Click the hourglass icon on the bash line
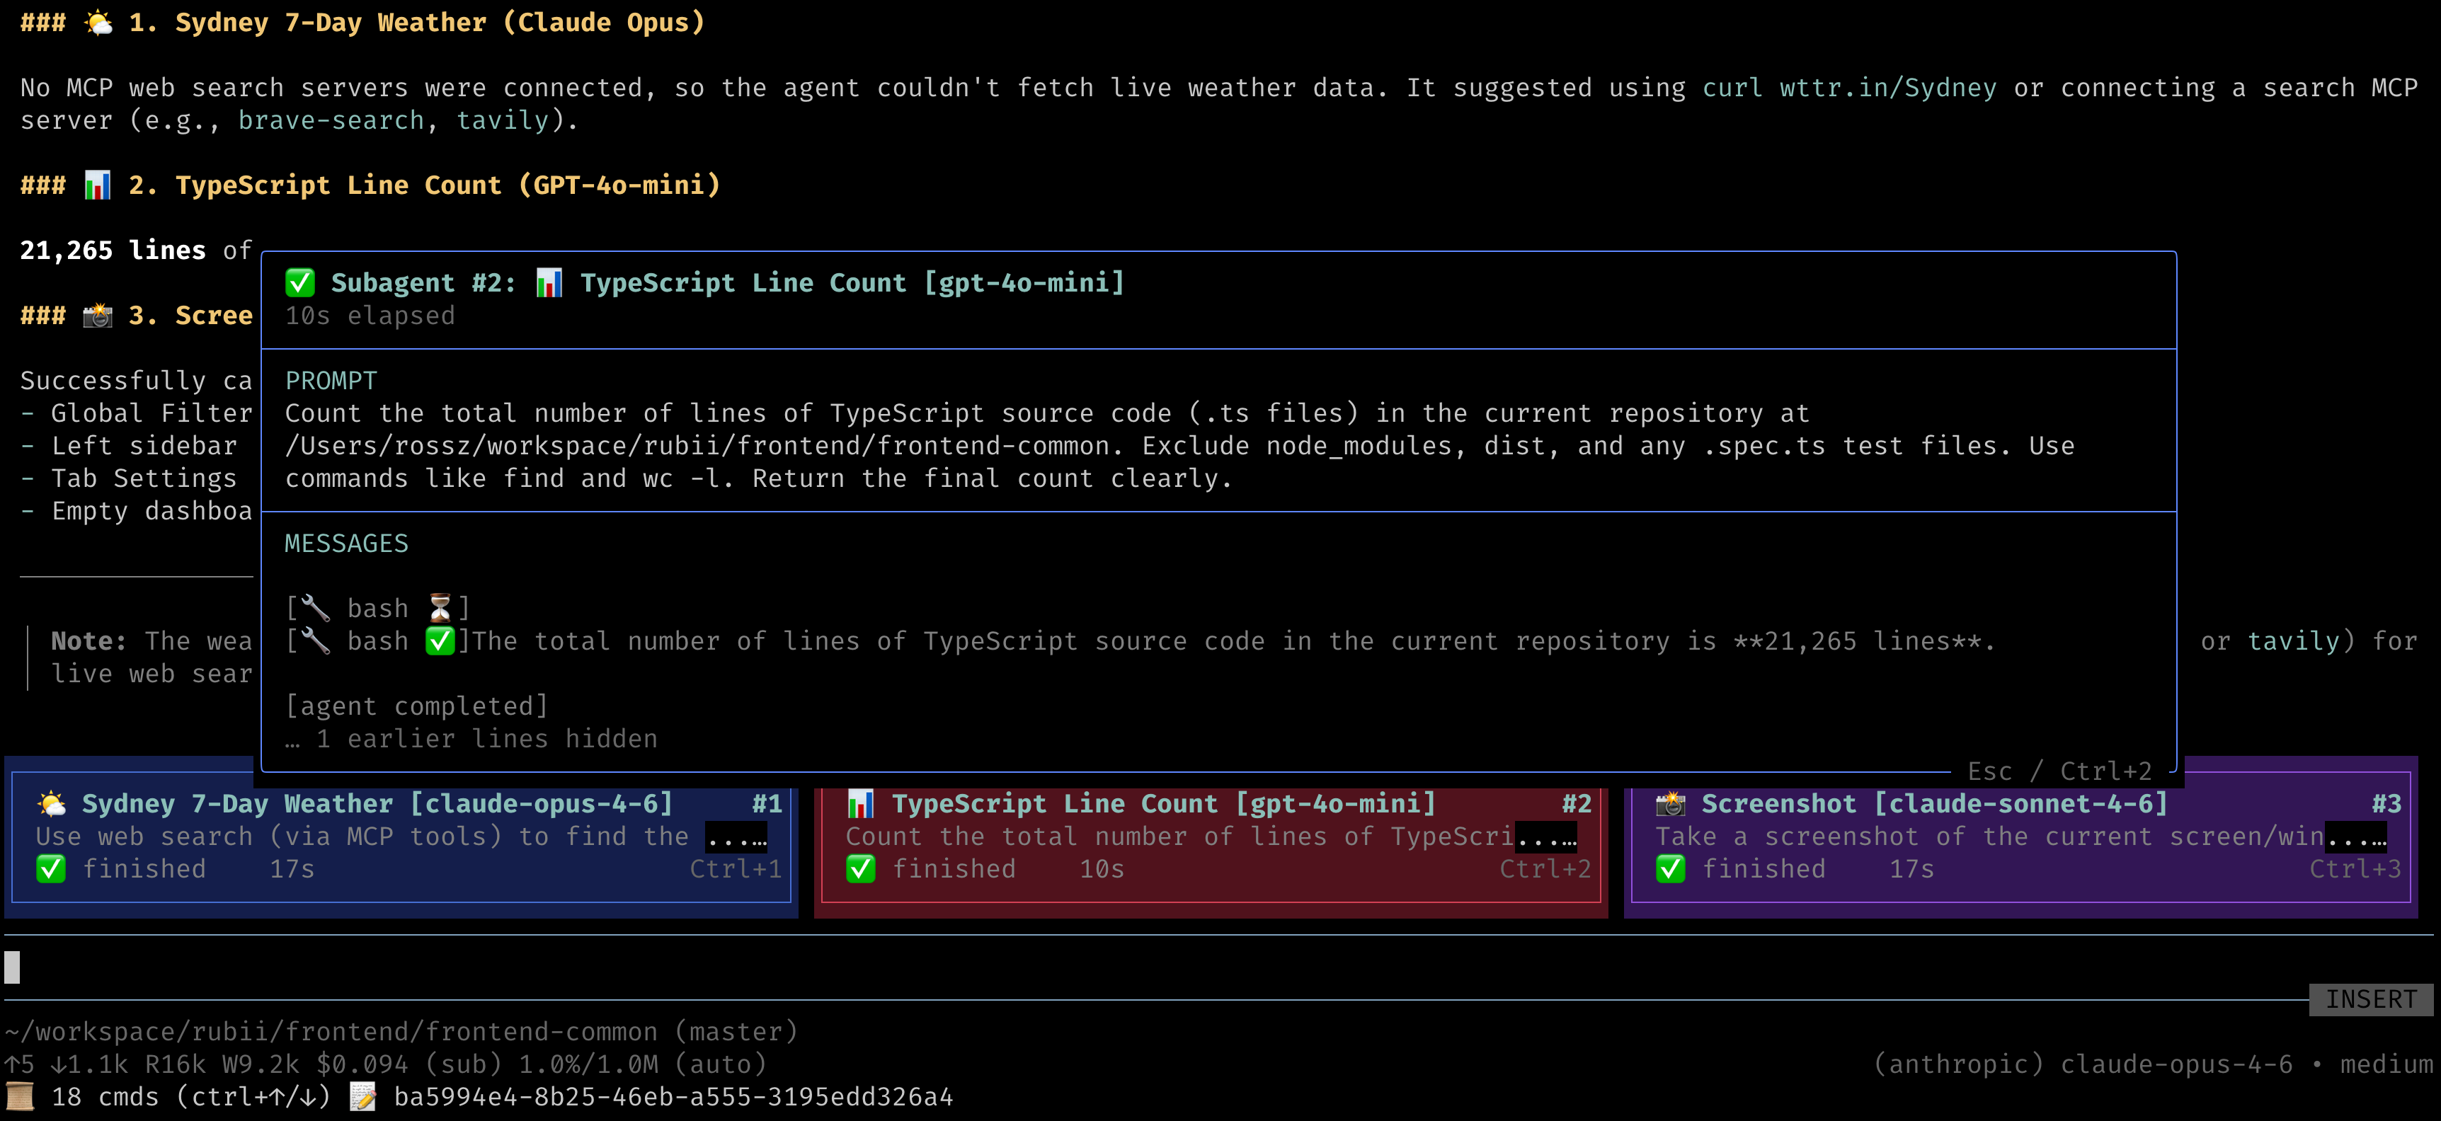This screenshot has height=1121, width=2441. coord(440,609)
